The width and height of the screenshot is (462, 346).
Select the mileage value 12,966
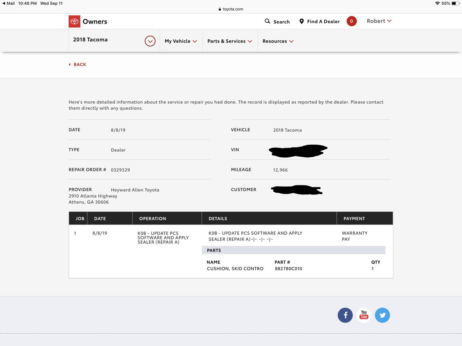[x=280, y=170]
